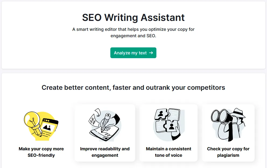Click the smart writing editor description text
The height and width of the screenshot is (168, 267).
pos(133,32)
